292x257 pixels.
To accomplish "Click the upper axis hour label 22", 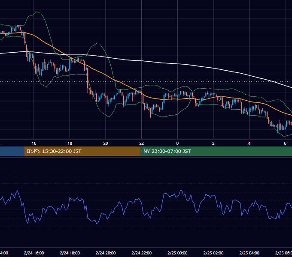I will (x=142, y=143).
